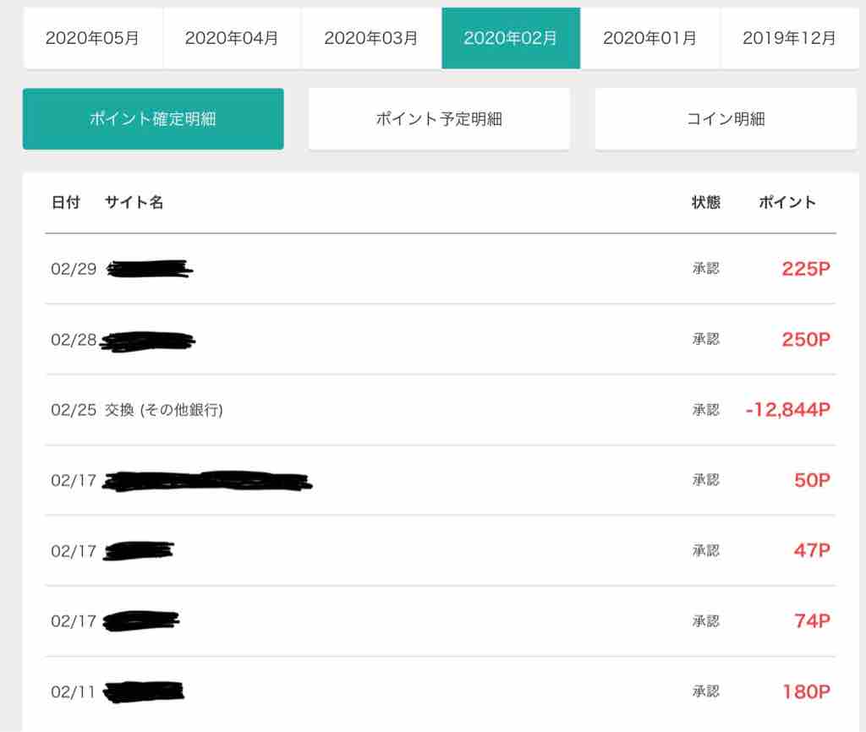Select the 2020年04月 month tab

click(x=232, y=38)
